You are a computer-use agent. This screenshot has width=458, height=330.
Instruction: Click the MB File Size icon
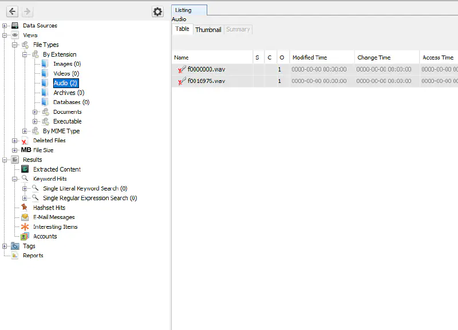coord(26,150)
